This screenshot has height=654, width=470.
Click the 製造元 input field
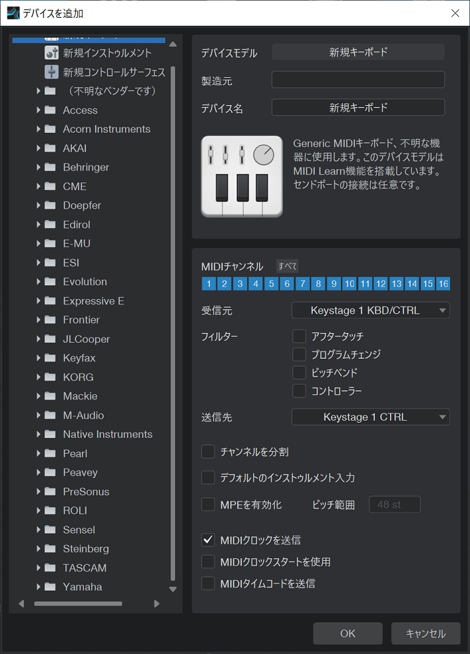coord(358,80)
